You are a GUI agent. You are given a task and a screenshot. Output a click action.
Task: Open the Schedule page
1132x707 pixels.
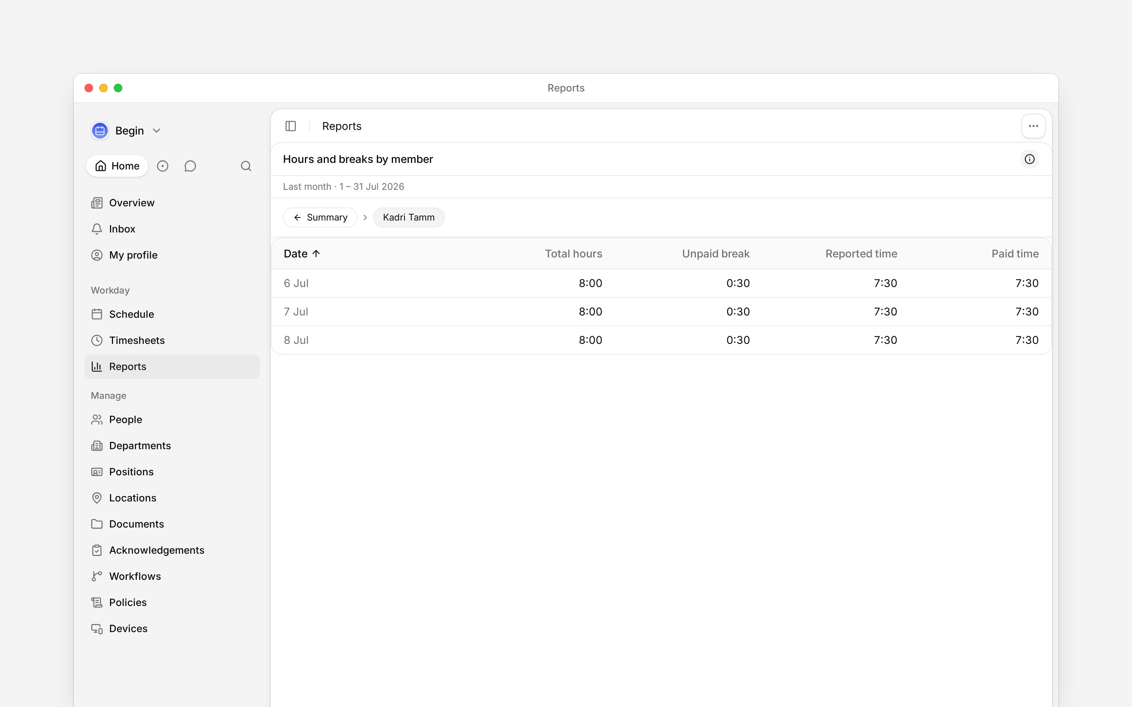point(172,314)
